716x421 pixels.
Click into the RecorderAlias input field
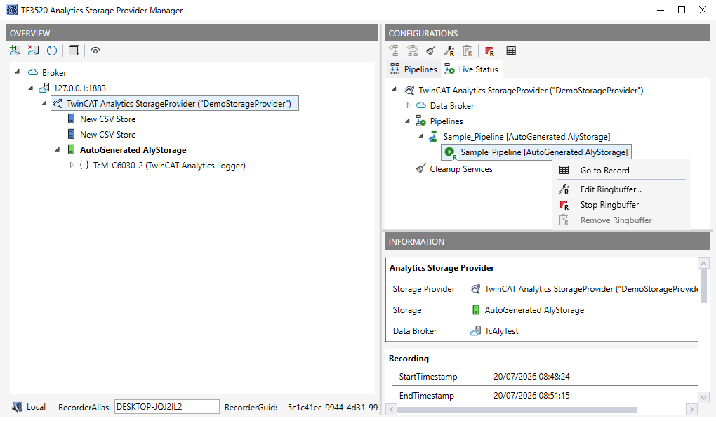tap(166, 406)
